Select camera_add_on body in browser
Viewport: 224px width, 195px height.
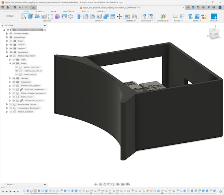30,74
